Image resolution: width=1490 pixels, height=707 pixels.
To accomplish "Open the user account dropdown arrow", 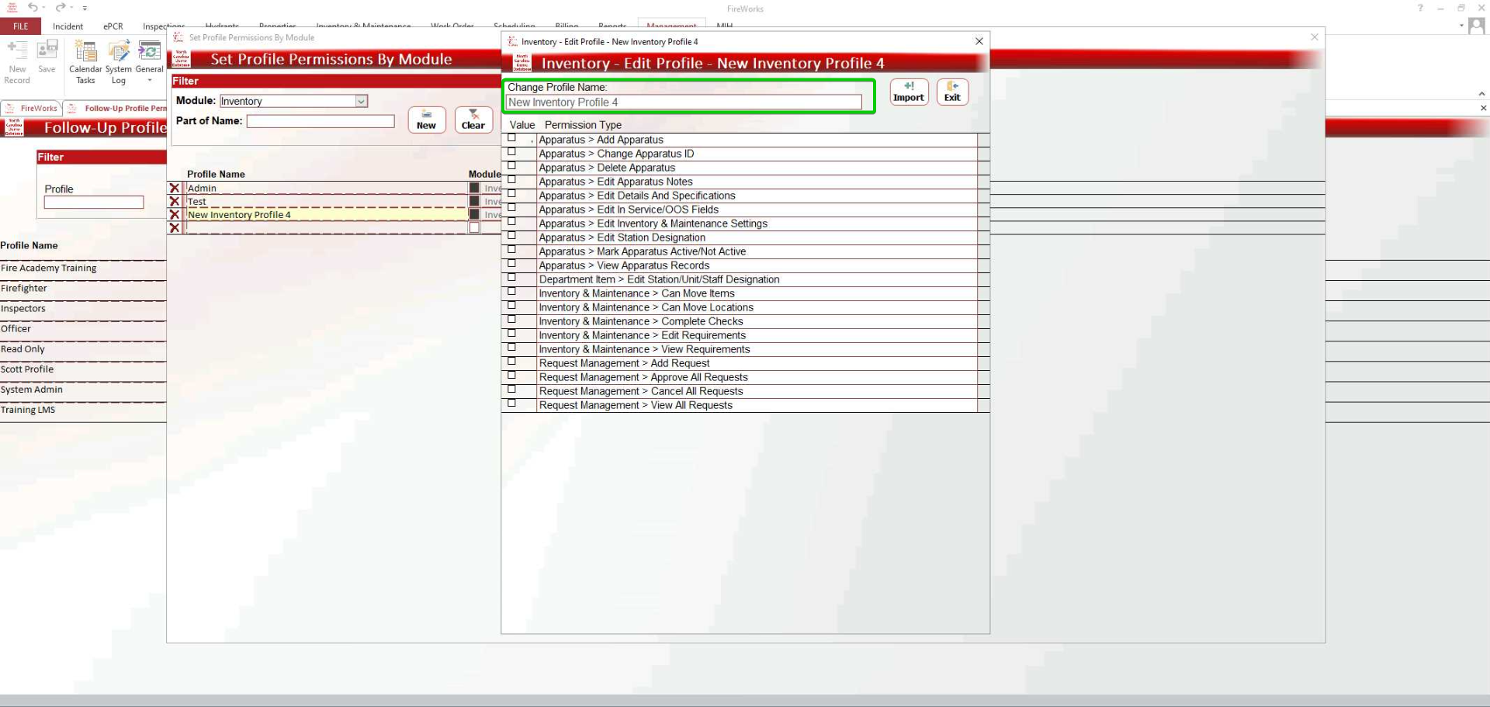I will tap(1461, 26).
